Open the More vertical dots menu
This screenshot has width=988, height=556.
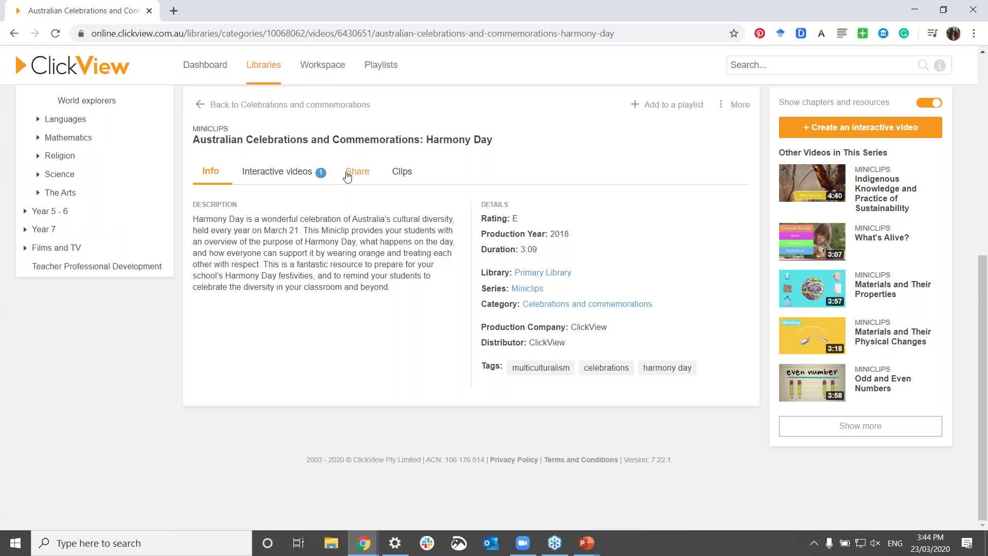[x=720, y=105]
